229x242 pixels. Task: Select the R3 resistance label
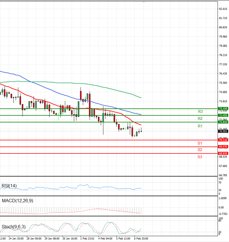point(200,111)
